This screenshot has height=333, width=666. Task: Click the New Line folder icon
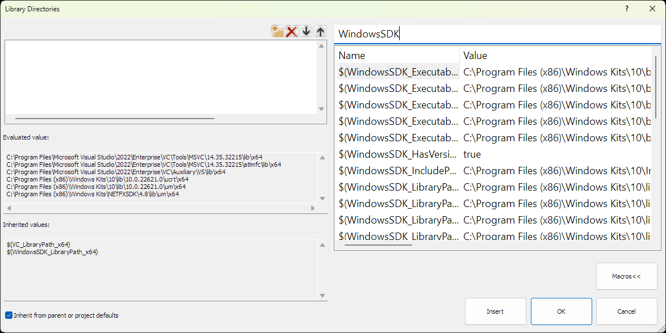click(278, 31)
